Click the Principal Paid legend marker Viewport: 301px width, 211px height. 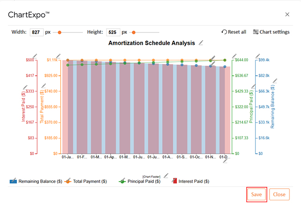tap(123, 181)
